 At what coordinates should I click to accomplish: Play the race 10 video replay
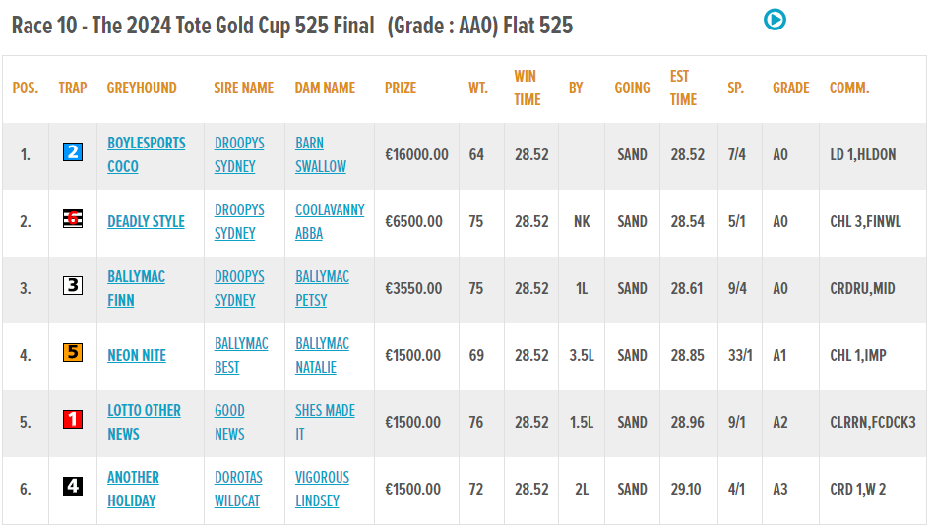[x=775, y=19]
